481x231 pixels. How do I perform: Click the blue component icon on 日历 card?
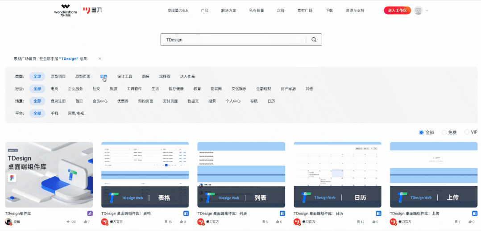(x=379, y=214)
